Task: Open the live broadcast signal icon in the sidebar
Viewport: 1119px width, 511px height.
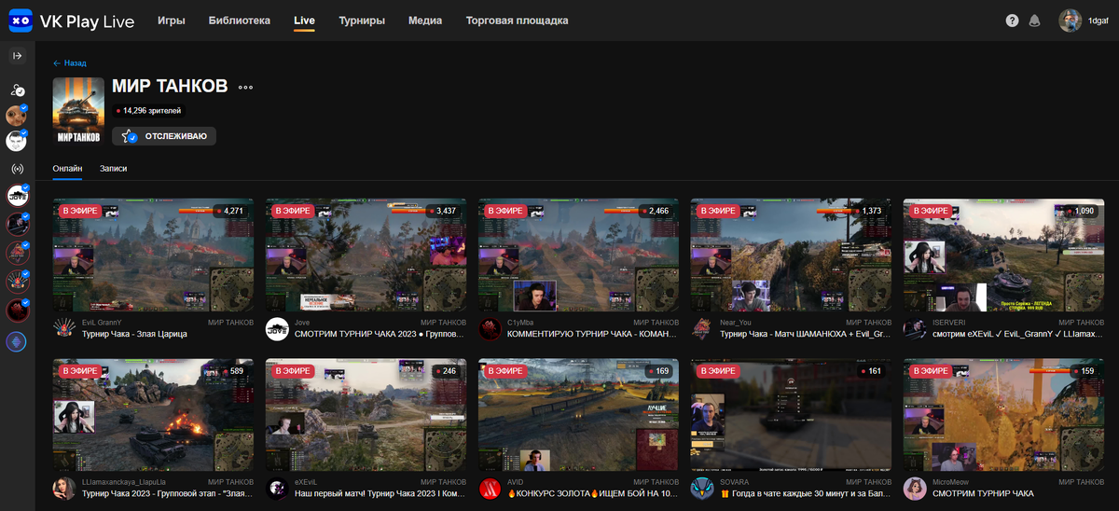Action: (17, 169)
